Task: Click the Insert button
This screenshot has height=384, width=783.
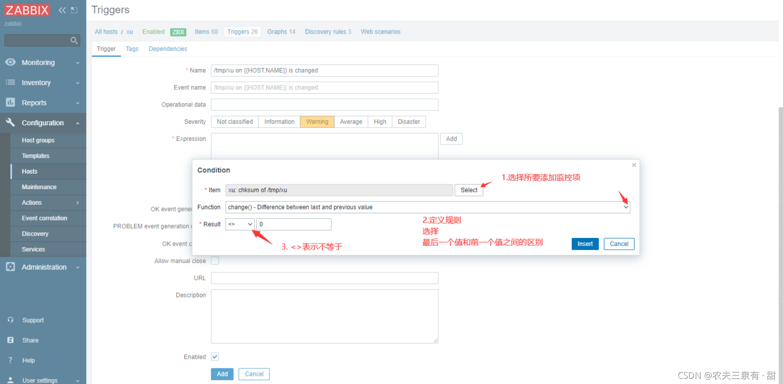Action: click(x=585, y=244)
